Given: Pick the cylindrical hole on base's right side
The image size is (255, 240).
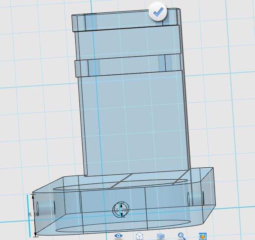Looking at the screenshot, I should [x=196, y=198].
